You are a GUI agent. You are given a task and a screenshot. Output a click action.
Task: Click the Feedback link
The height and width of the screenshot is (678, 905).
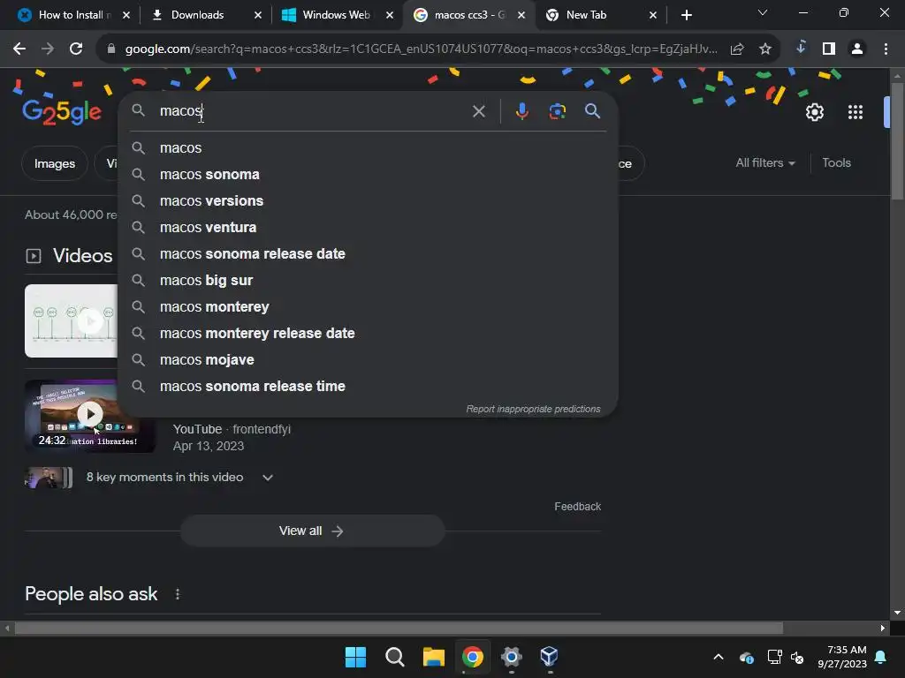pos(577,506)
